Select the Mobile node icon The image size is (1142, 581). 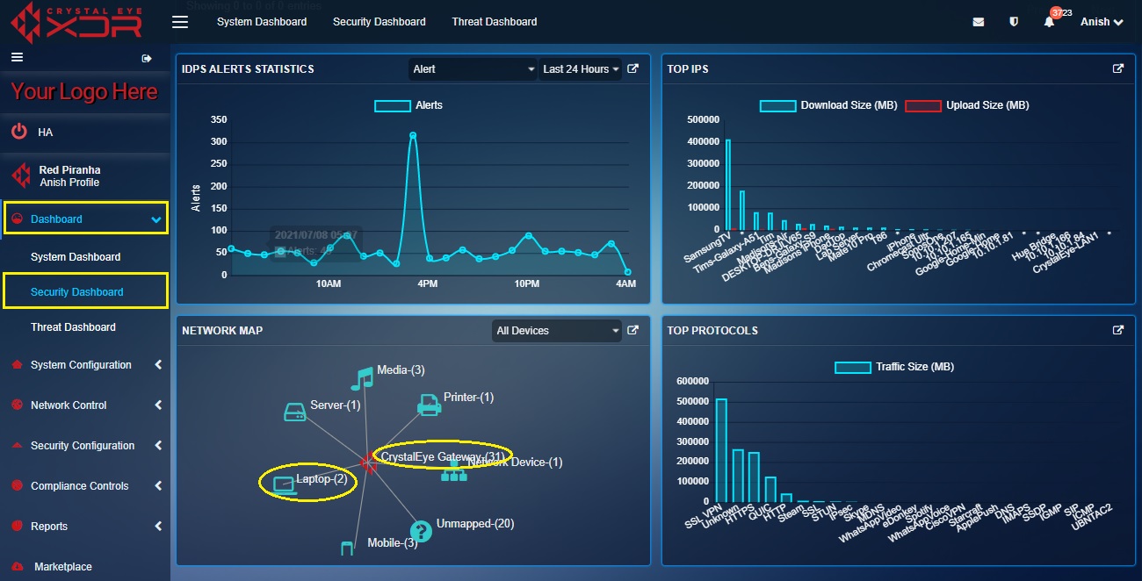[x=347, y=548]
